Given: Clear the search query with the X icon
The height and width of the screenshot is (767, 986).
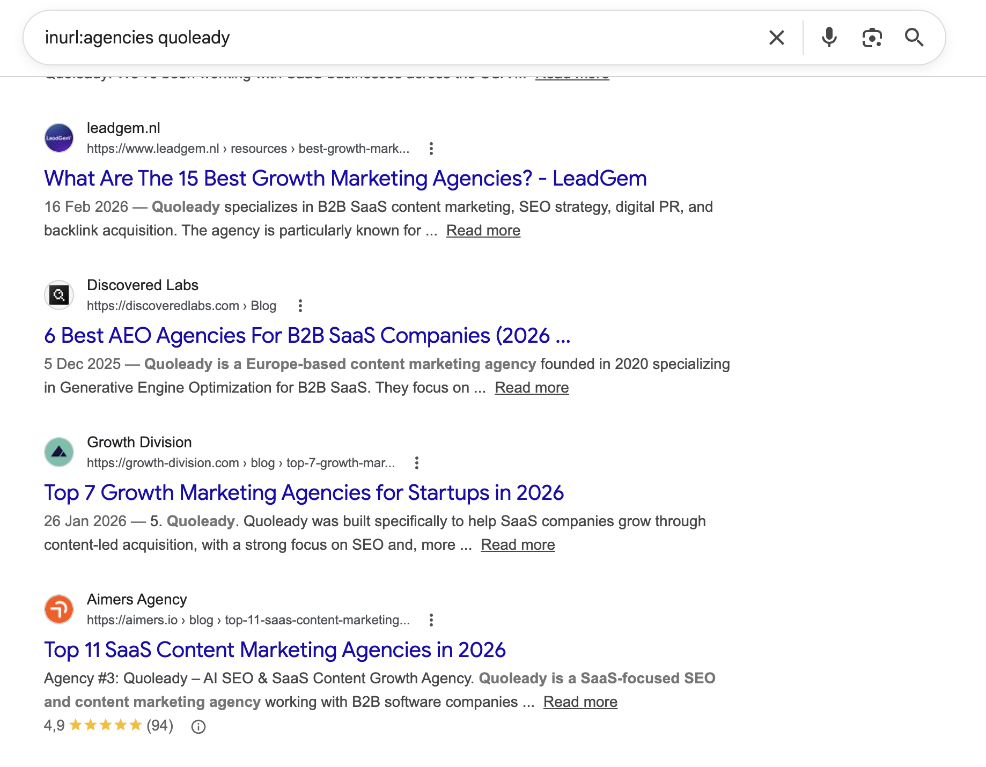Looking at the screenshot, I should [776, 37].
